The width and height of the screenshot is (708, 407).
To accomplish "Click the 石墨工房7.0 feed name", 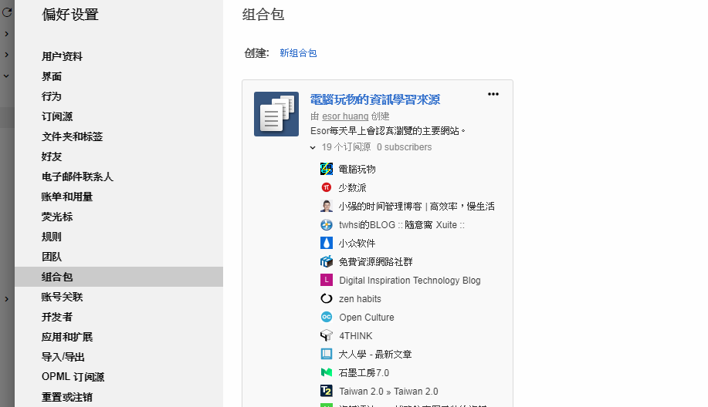I will [364, 373].
